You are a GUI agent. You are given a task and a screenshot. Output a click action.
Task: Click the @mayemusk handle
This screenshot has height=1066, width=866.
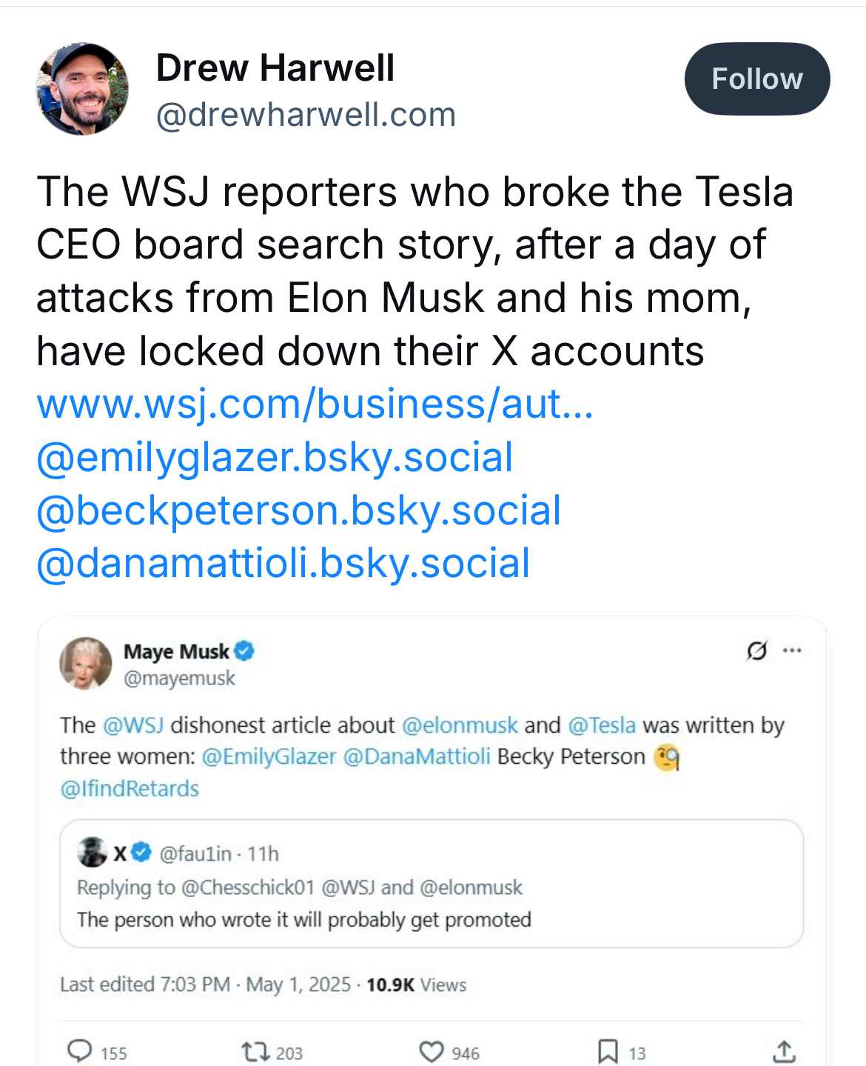click(179, 678)
